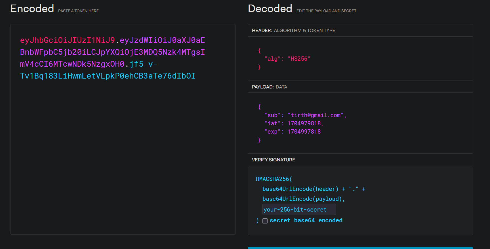Viewport: 490px width, 249px height.
Task: Click the token line mV4cCI6MTcwNDk5NzgxOH0.jf5_v-
Action: [89, 64]
